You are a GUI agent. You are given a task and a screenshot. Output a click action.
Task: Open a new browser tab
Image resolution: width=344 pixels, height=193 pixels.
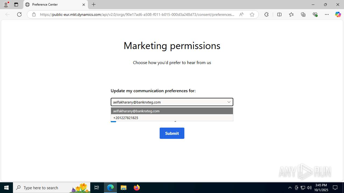(x=94, y=5)
